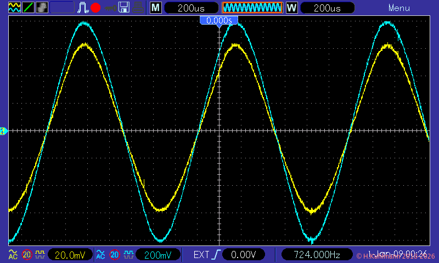Click the EXT trigger source label
Viewport: 439px width, 263px height.
tap(201, 255)
